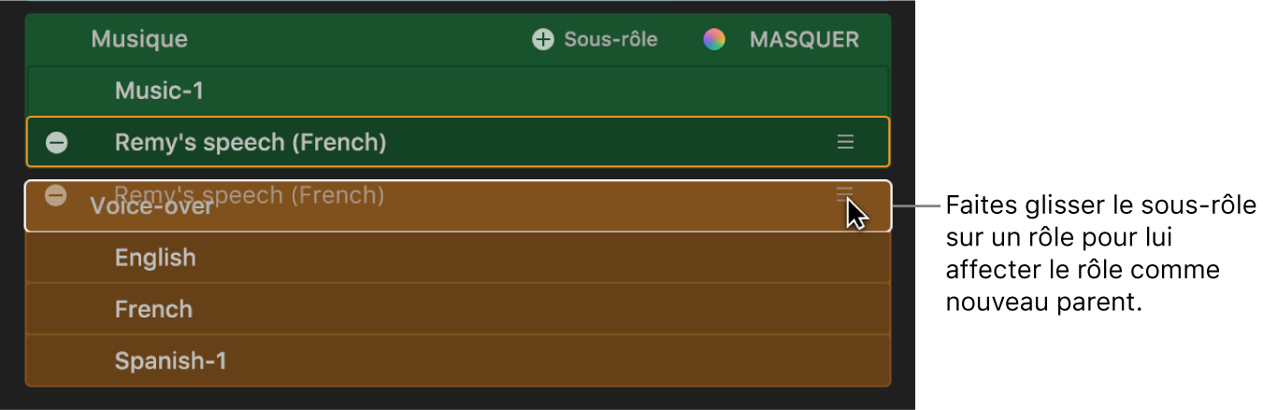Click handle icon on the dragged ghost row
Image resolution: width=1263 pixels, height=410 pixels.
click(844, 192)
